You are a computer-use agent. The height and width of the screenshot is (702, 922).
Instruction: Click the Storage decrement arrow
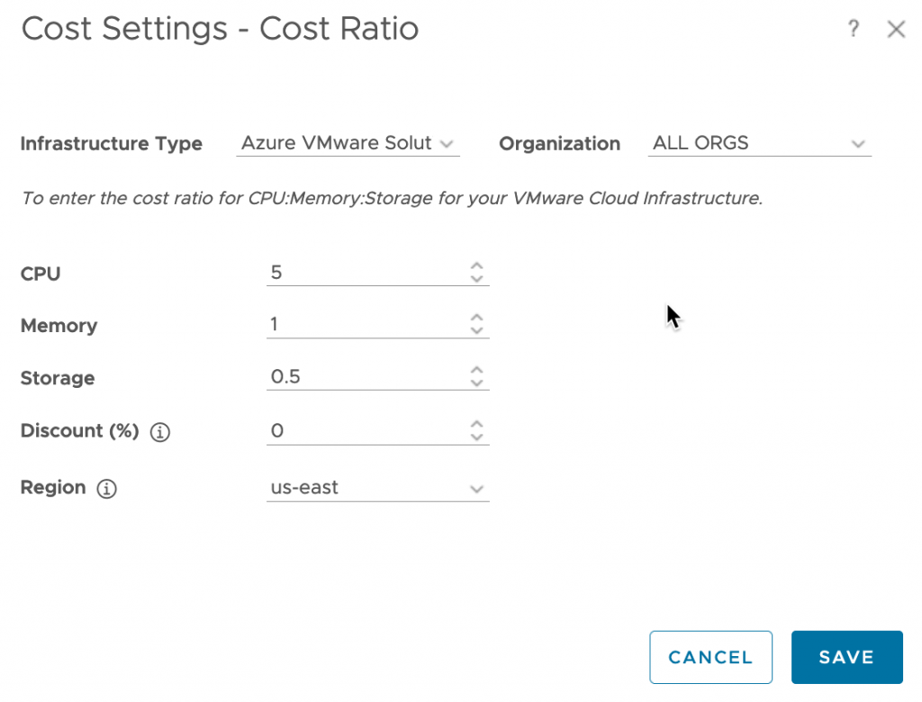(x=476, y=382)
